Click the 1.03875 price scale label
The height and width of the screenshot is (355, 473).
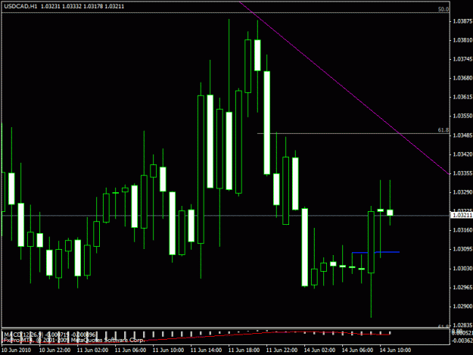[x=462, y=21]
